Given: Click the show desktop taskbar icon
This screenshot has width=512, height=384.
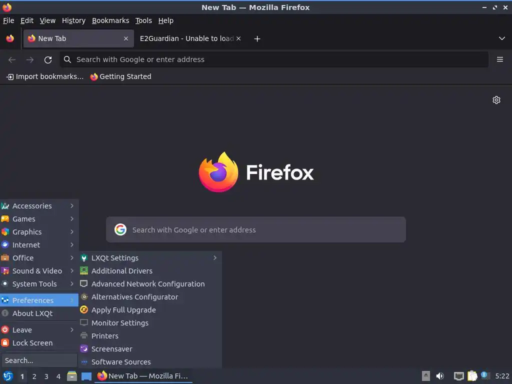Looking at the screenshot, I should click(x=86, y=376).
